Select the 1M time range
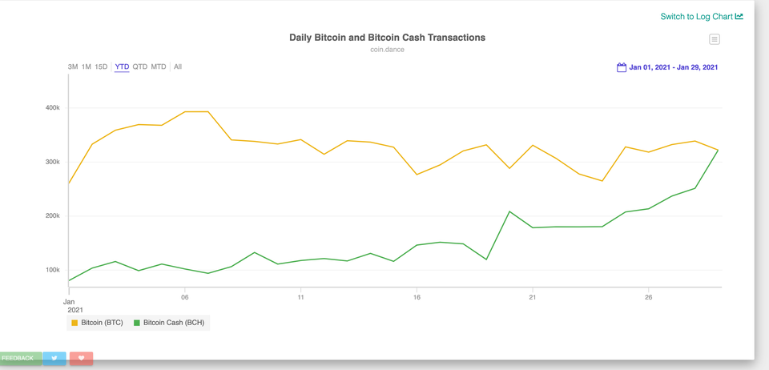The width and height of the screenshot is (769, 370). click(x=87, y=66)
